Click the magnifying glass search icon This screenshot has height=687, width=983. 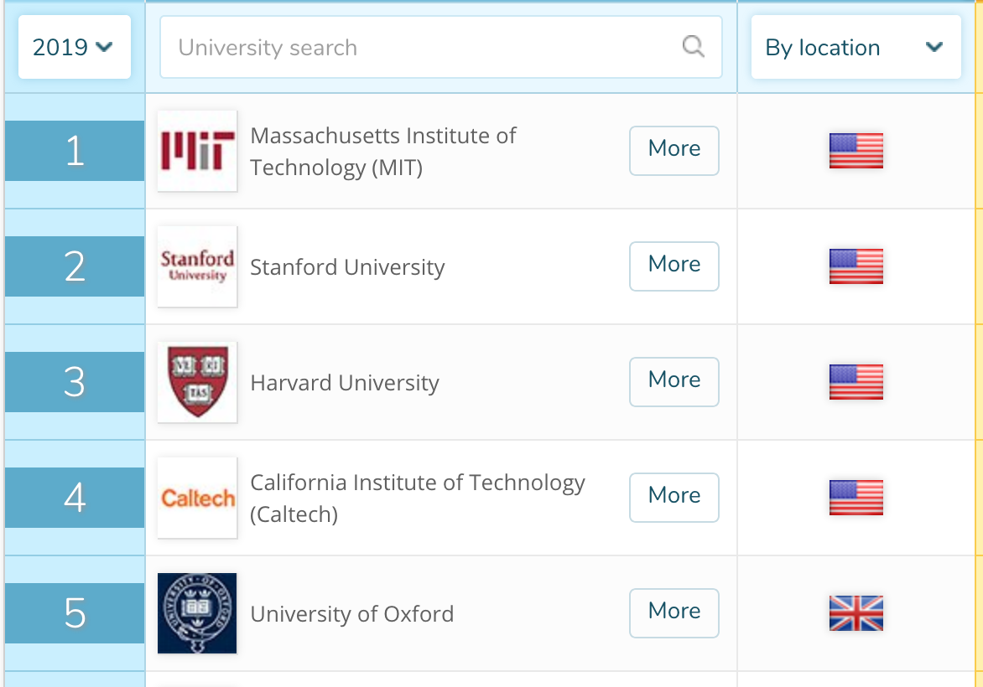click(x=693, y=46)
